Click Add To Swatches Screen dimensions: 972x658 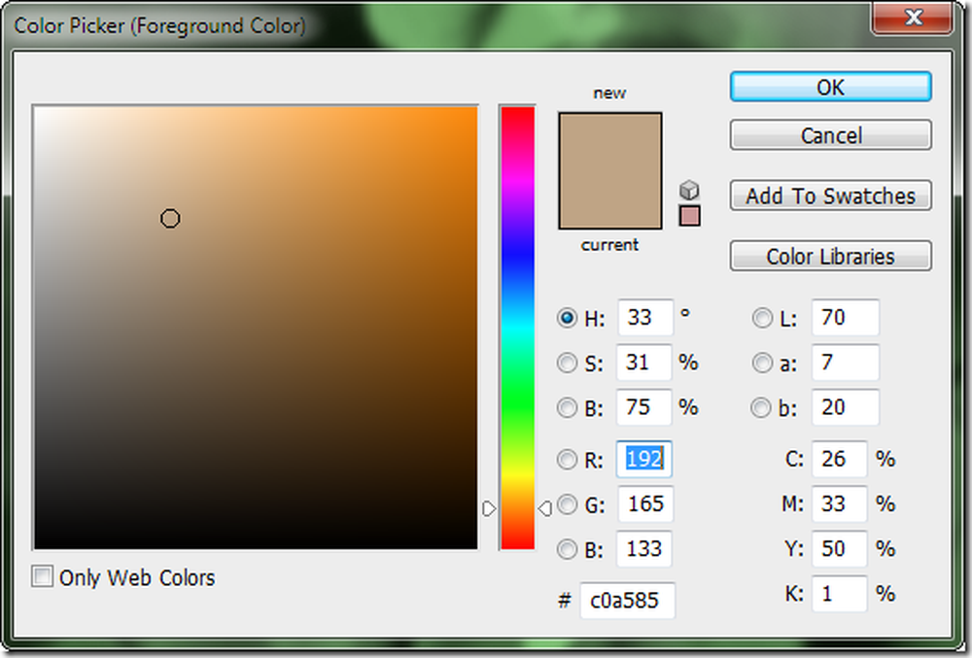831,195
